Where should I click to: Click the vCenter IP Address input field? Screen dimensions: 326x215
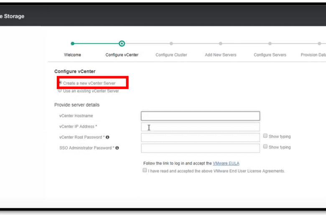(200, 127)
